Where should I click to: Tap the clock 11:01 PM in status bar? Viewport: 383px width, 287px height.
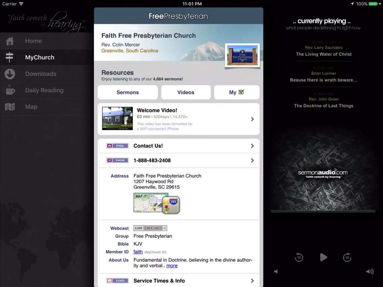pyautogui.click(x=192, y=4)
